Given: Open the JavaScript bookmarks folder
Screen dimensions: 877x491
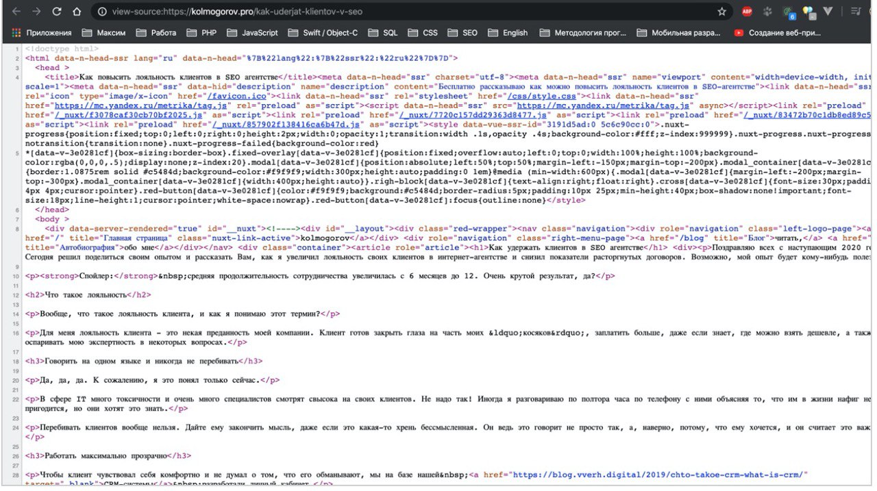Looking at the screenshot, I should point(252,32).
